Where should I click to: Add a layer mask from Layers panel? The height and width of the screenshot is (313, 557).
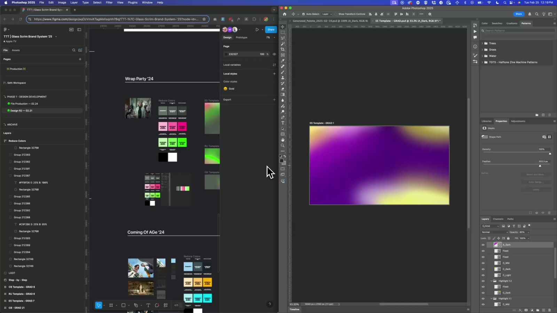click(x=526, y=310)
